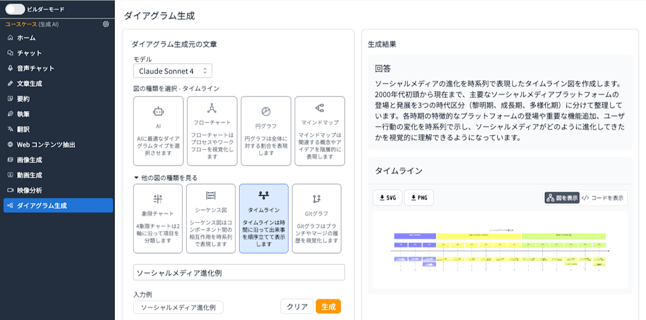646x320 pixels.
Task: Click the 要約 document icon
Action: (10, 99)
